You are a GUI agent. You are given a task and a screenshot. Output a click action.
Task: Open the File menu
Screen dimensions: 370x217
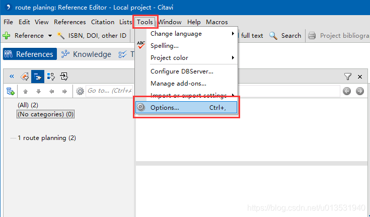8,22
